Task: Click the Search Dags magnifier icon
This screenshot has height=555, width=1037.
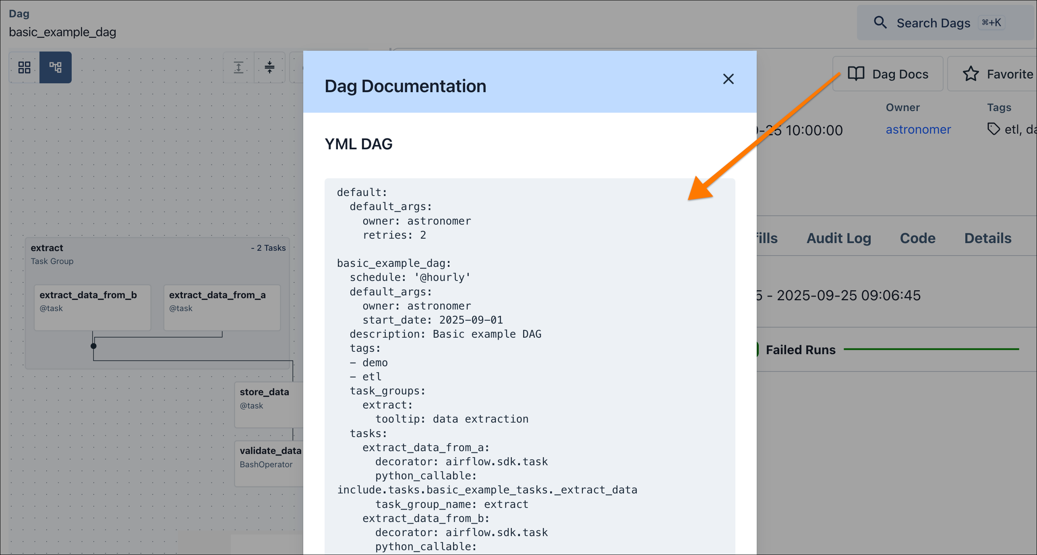Action: pos(881,23)
